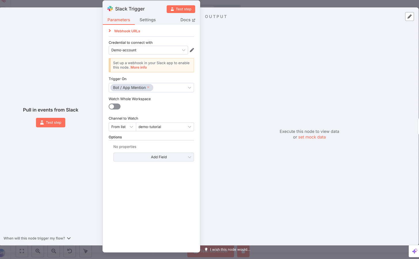This screenshot has height=259, width=419.
Task: Zoom in on the canvas
Action: pos(38,251)
